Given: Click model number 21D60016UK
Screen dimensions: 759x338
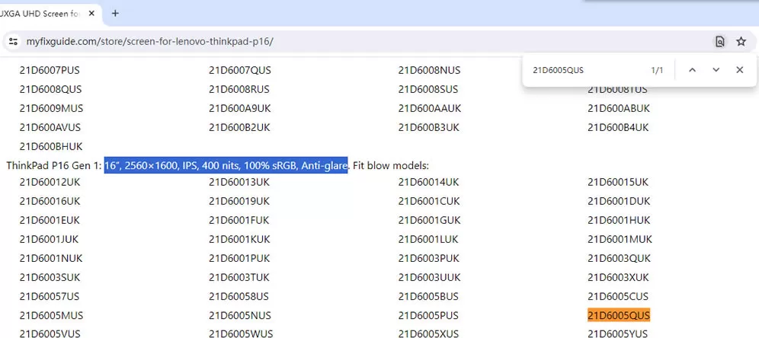Looking at the screenshot, I should coord(50,201).
